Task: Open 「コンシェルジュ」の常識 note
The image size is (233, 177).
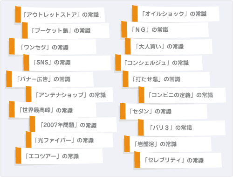Action: tap(159, 63)
